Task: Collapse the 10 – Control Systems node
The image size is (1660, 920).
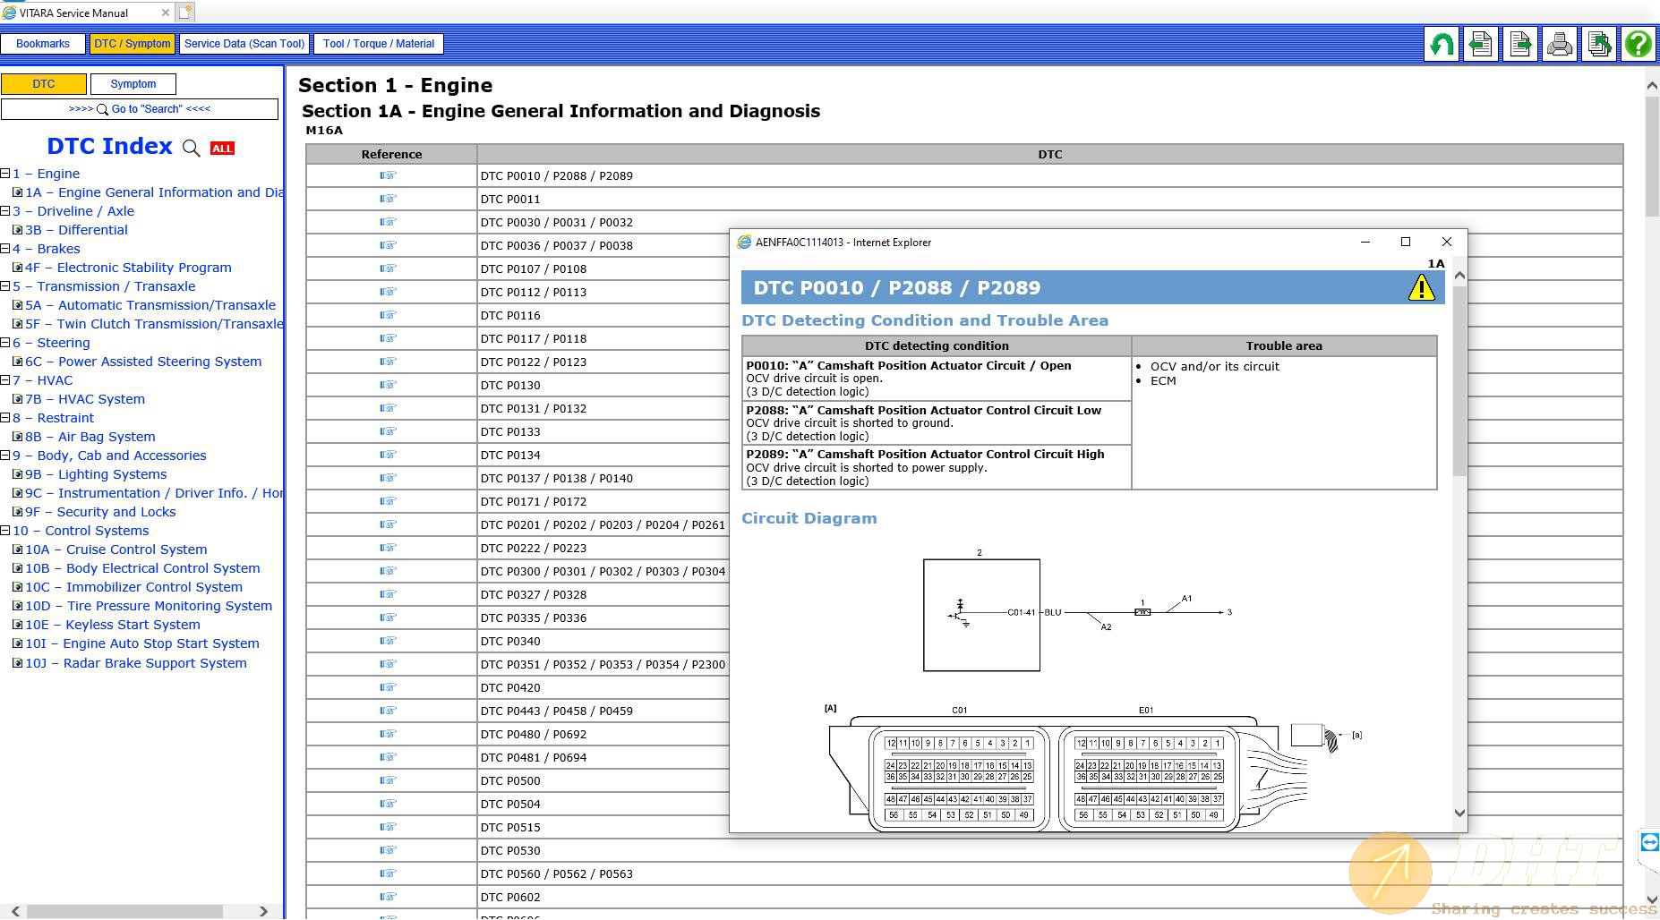Action: (x=5, y=531)
